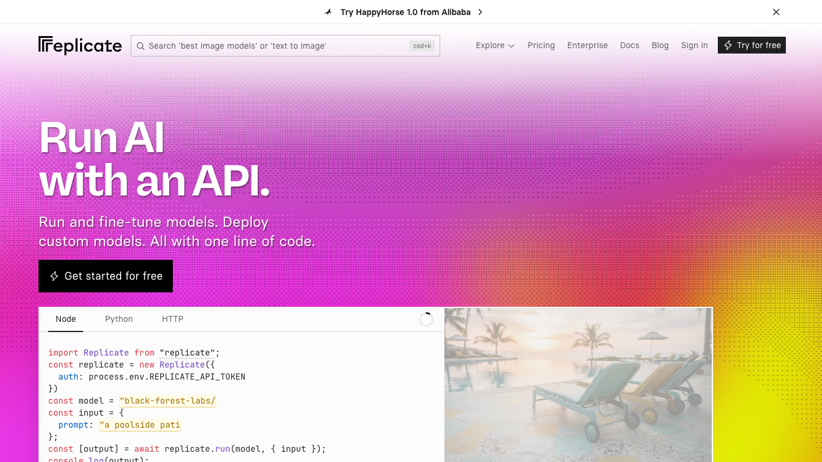
Task: Click process.env.REPLICATE_API_TOKEN text
Action: pyautogui.click(x=167, y=377)
